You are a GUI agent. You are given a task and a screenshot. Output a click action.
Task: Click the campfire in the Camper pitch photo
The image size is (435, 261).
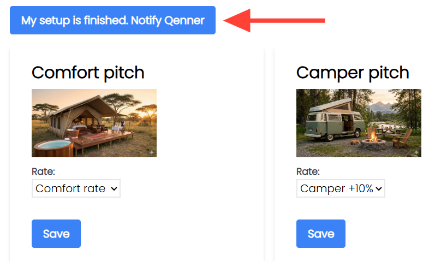[x=373, y=137]
